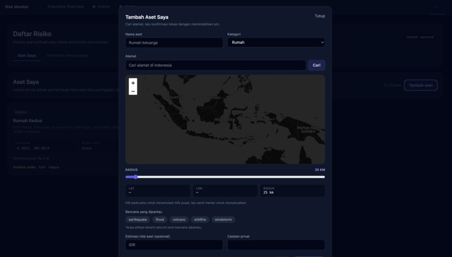Click the RADIUS 25 km value box
Image resolution: width=452 pixels, height=257 pixels.
point(293,191)
